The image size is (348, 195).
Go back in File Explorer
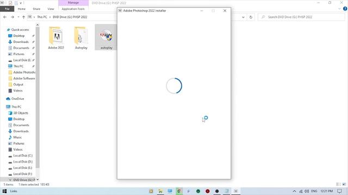[x=5, y=17]
